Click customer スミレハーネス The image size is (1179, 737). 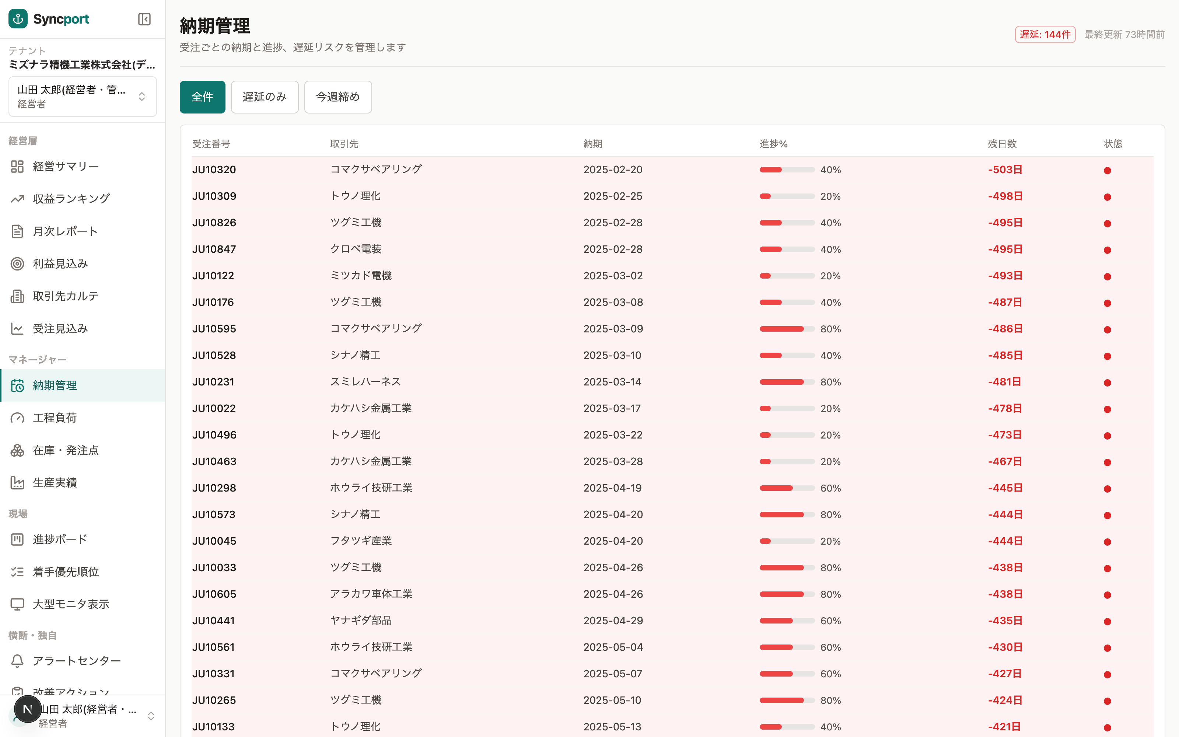[x=365, y=382]
